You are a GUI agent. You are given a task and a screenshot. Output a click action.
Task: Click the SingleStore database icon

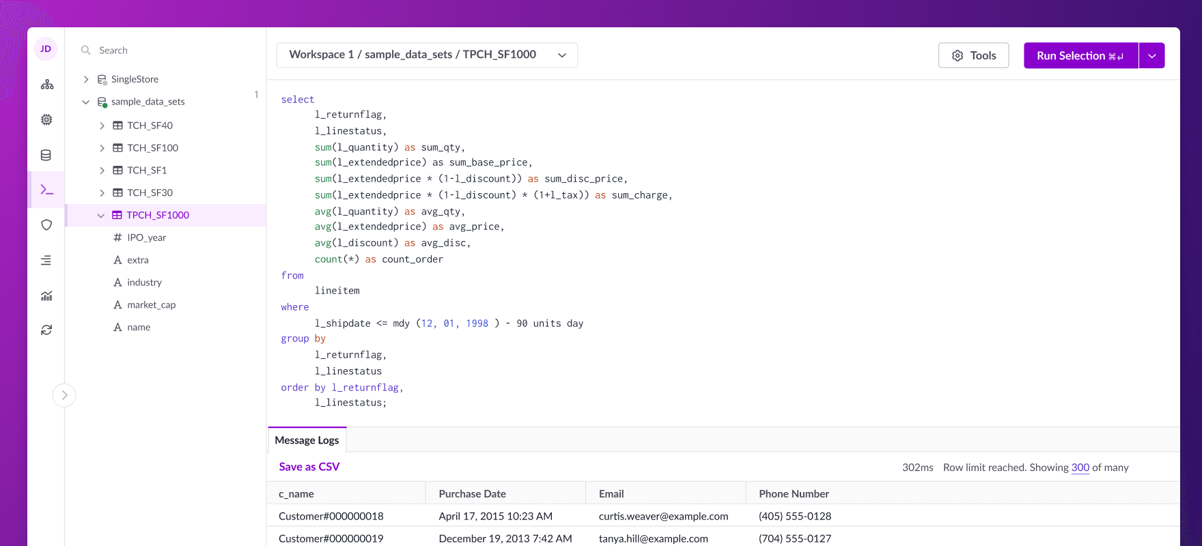[102, 80]
